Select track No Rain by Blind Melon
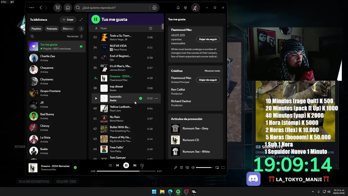 126,119
